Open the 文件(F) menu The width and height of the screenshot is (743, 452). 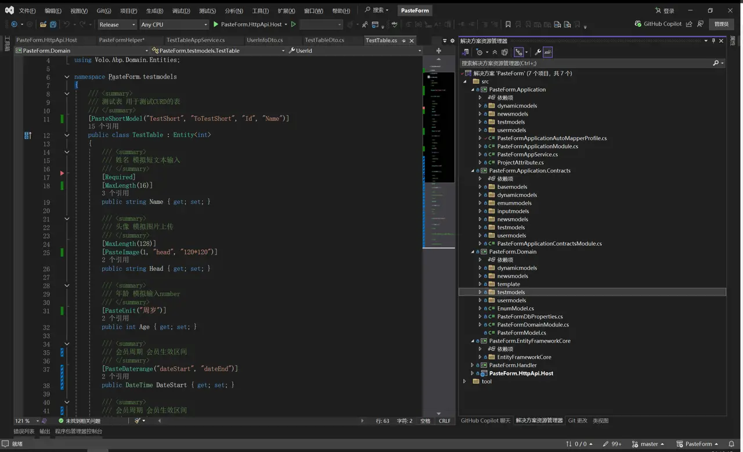pos(27,10)
